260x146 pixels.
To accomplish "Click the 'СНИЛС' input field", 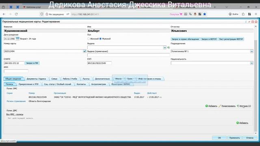I will (x=14, y=63).
